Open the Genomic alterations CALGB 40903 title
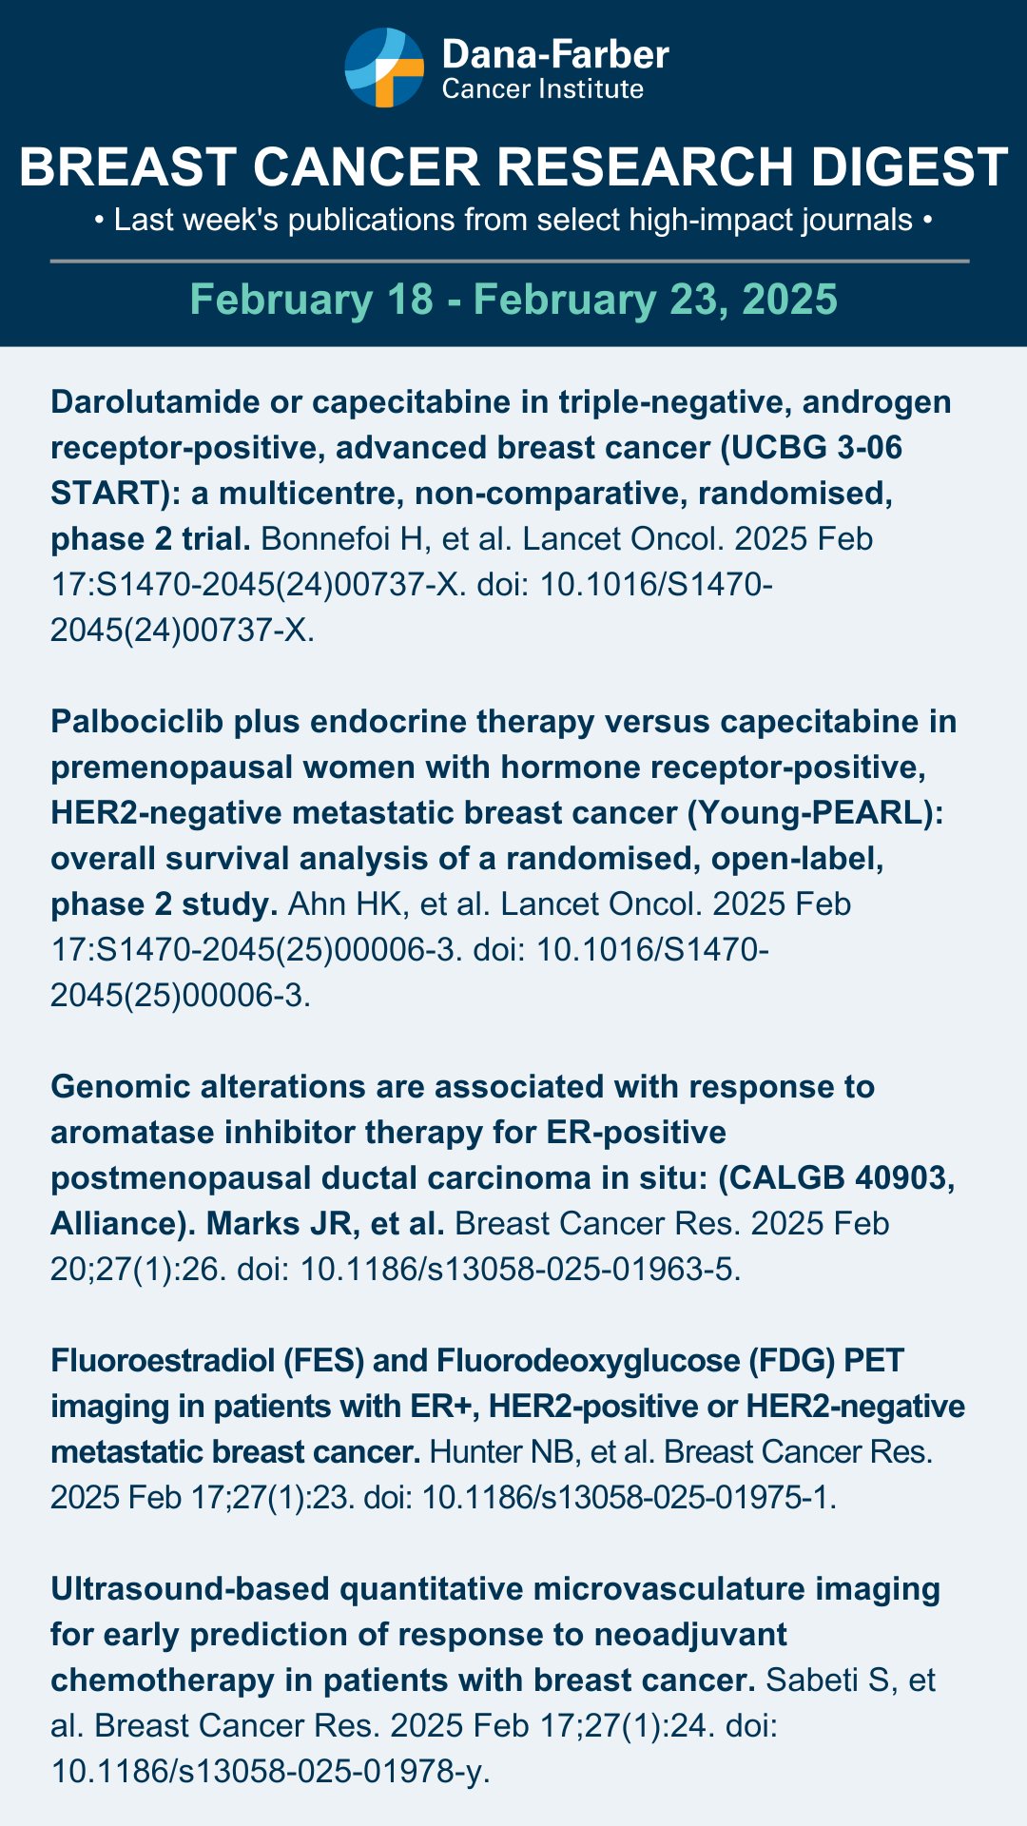Screen dimensions: 1027x1826 click(x=503, y=1155)
